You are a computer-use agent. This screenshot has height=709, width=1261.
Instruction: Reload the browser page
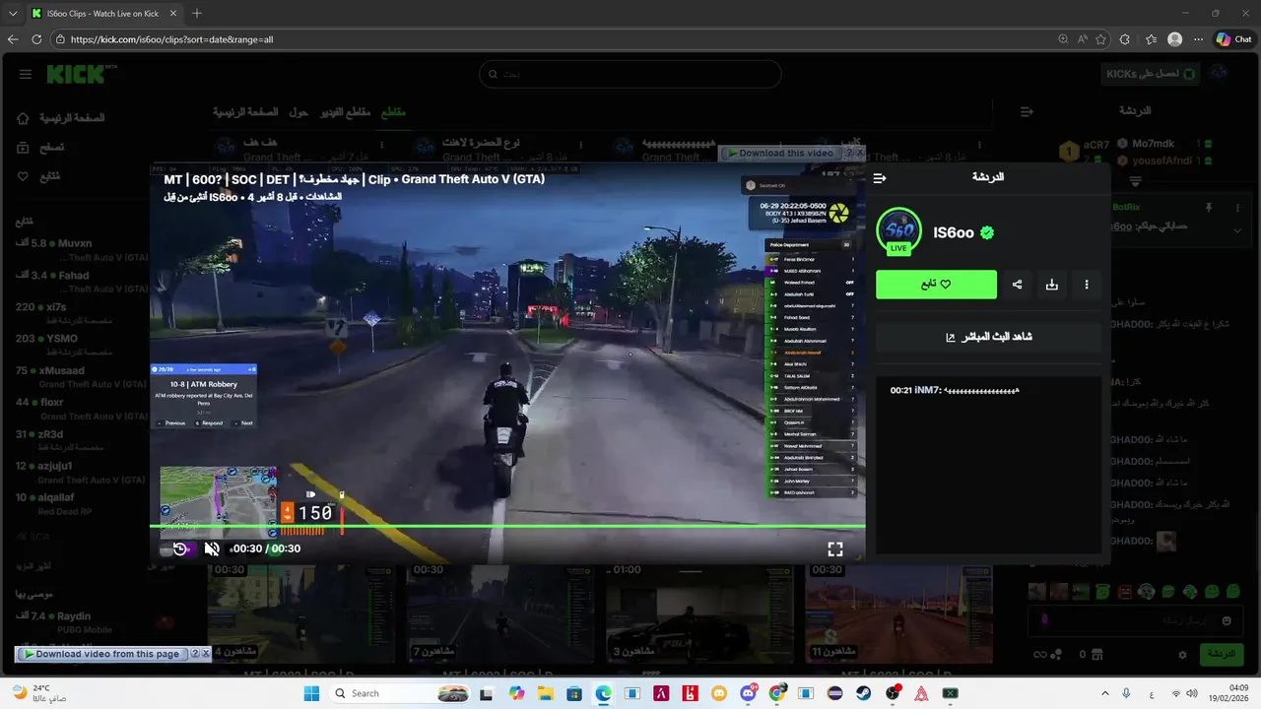coord(36,39)
